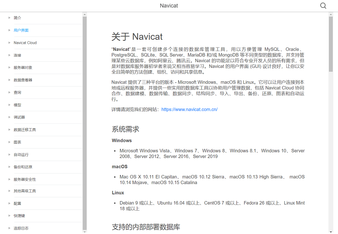Open the 备份和还原 topic

[23, 167]
